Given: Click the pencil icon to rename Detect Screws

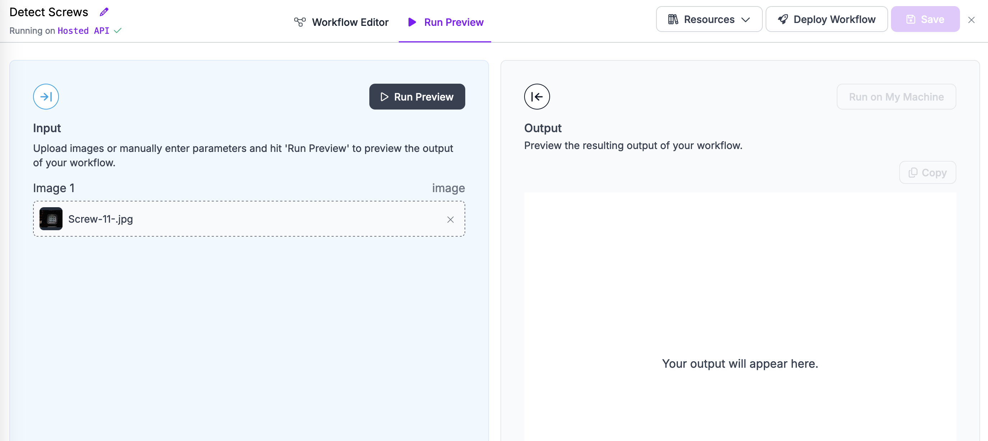Looking at the screenshot, I should click(103, 11).
